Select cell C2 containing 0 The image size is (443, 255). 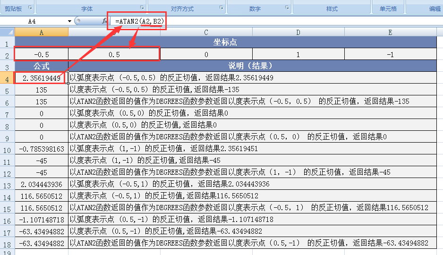[206, 54]
